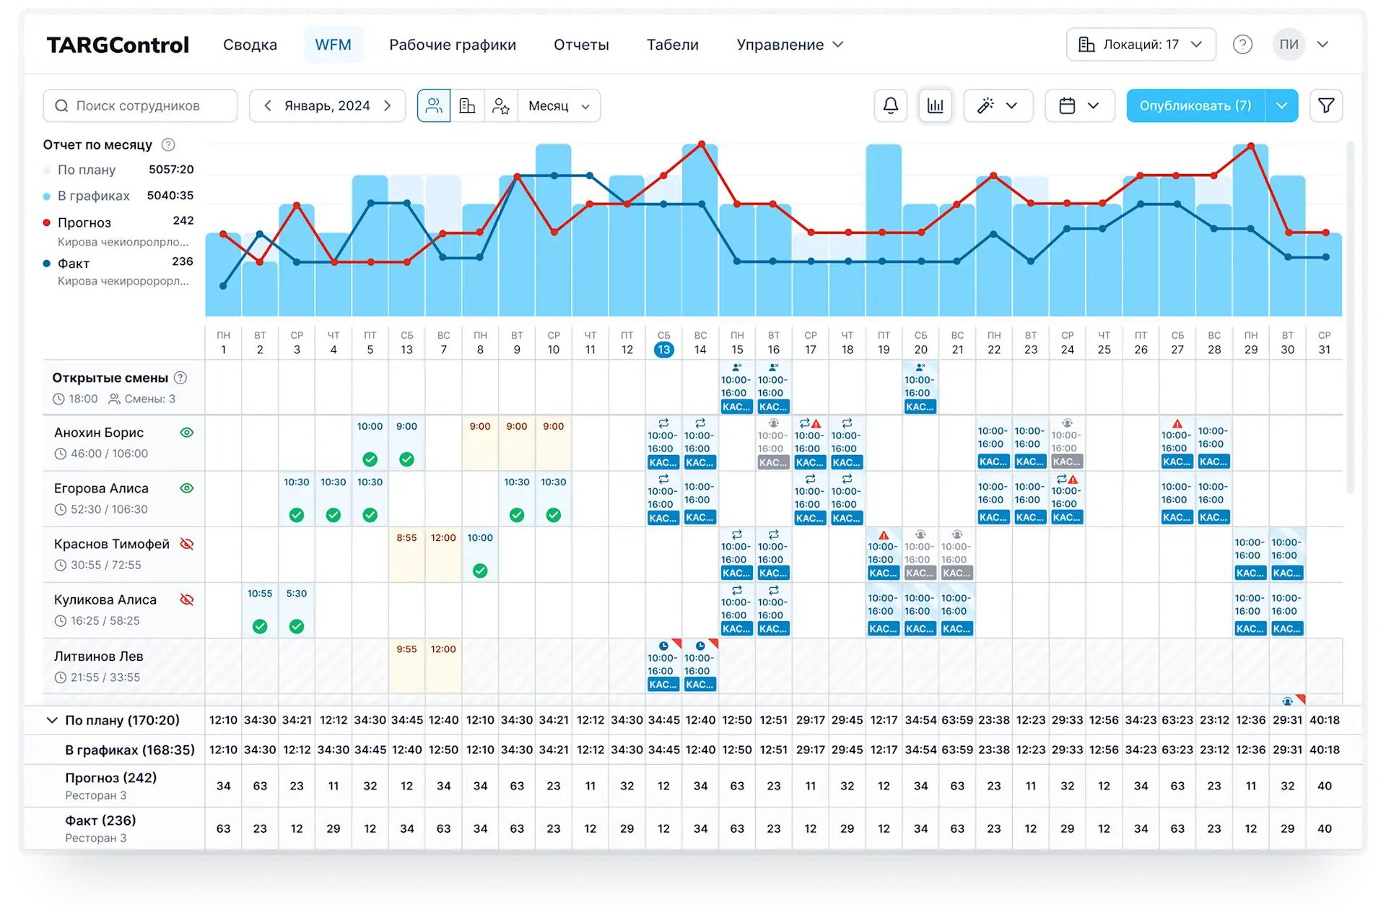The height and width of the screenshot is (923, 1386).
Task: Toggle visibility eye for Анохин Борис
Action: click(x=187, y=433)
